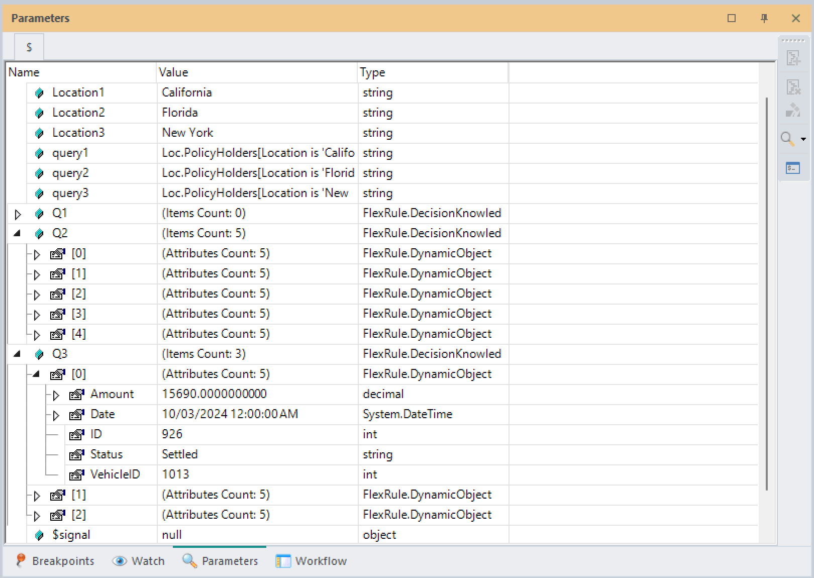Expand the Amount attribute
Screen dimensions: 814x578
tap(56, 395)
